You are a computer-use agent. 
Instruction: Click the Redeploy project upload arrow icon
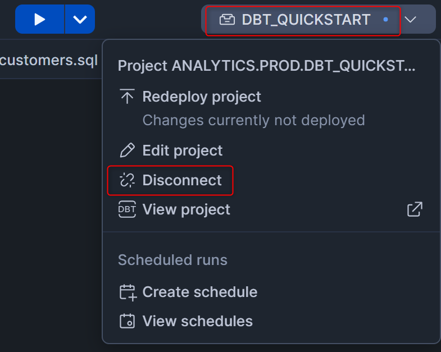coord(128,97)
